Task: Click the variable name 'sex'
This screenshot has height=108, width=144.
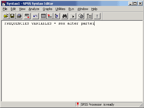Action: click(62, 24)
